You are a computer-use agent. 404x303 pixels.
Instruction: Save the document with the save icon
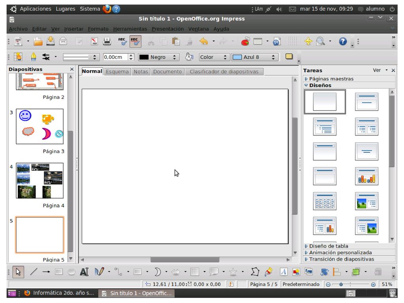[50, 41]
